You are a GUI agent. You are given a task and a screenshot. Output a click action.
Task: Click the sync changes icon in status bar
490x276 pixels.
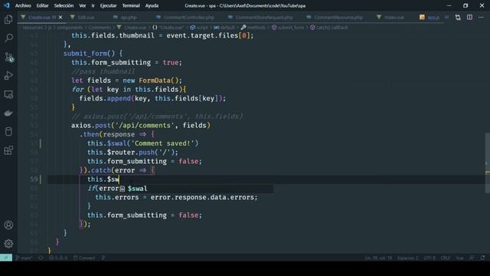[41, 258]
